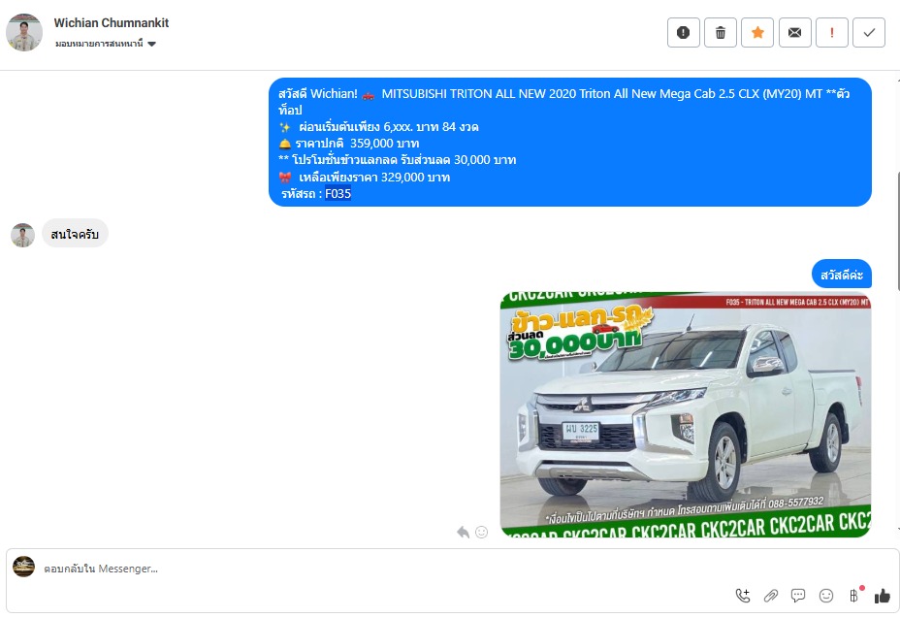Toggle the orange star follow-up icon

(757, 33)
